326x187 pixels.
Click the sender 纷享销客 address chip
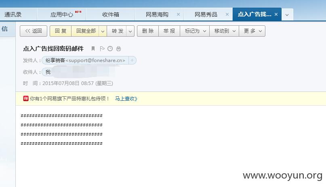pyautogui.click(x=85, y=60)
